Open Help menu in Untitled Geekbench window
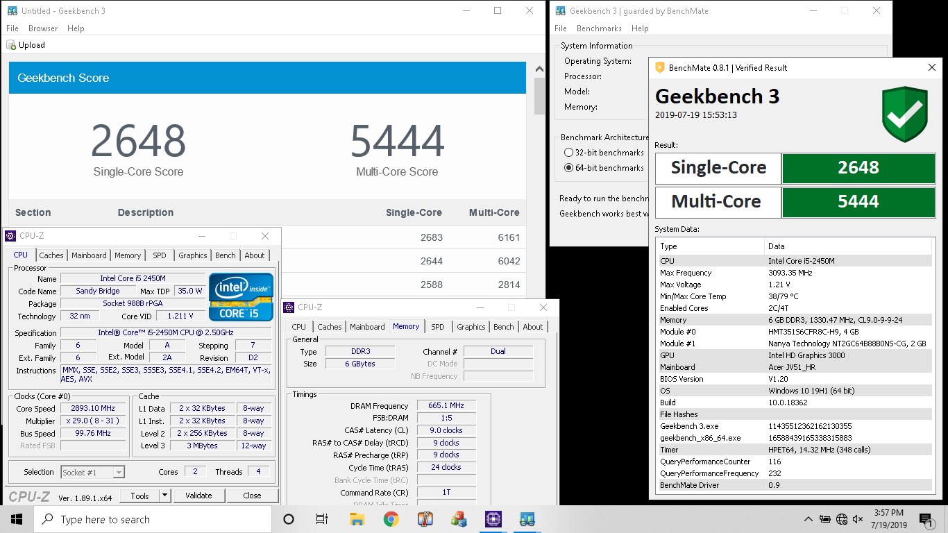 point(76,28)
